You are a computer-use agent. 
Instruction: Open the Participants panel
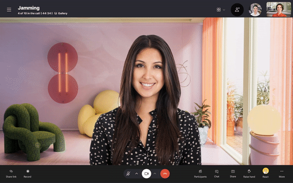coord(200,174)
